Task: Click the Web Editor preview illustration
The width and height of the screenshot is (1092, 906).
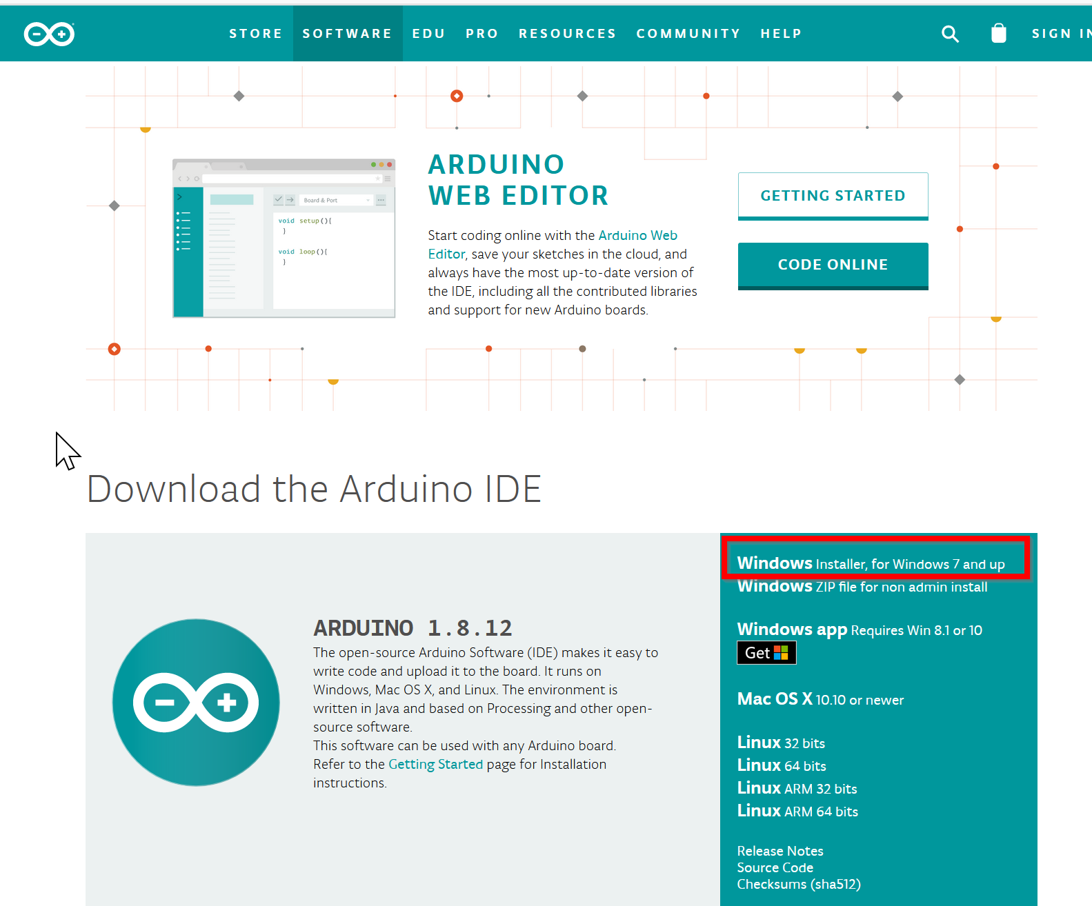Action: pyautogui.click(x=284, y=238)
